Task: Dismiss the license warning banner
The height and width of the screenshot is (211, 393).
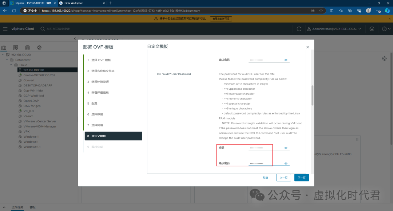Action: click(389, 19)
